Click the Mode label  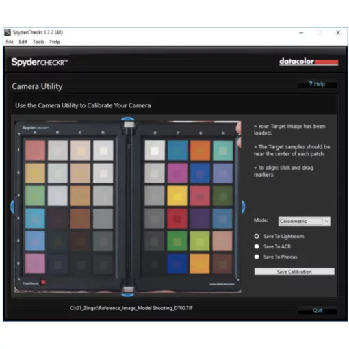(261, 220)
